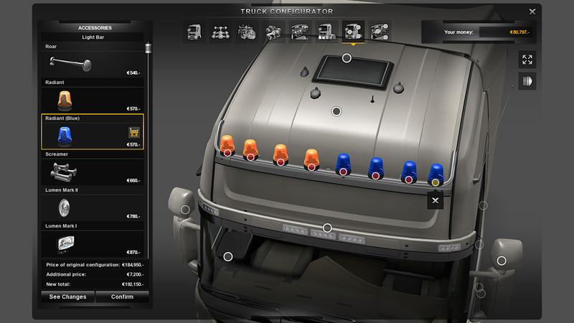
Task: Select the Roar horn accessory
Action: point(92,62)
